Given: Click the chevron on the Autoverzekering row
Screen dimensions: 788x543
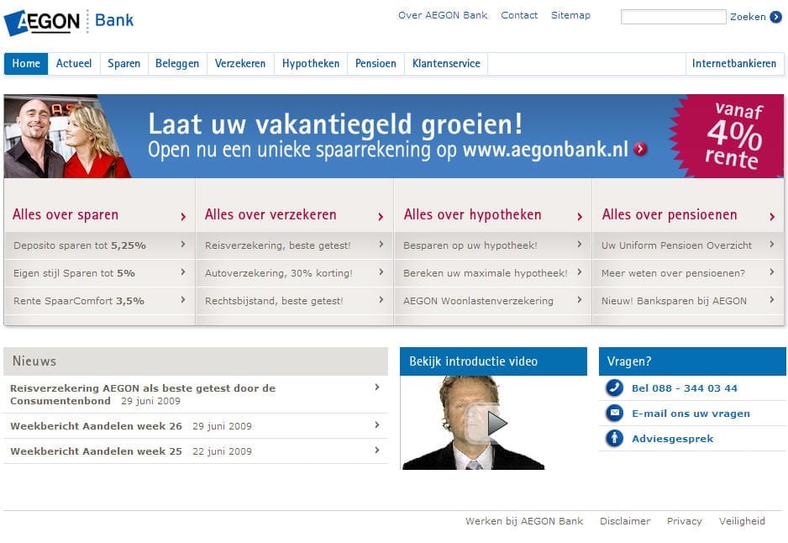Looking at the screenshot, I should click(x=381, y=271).
